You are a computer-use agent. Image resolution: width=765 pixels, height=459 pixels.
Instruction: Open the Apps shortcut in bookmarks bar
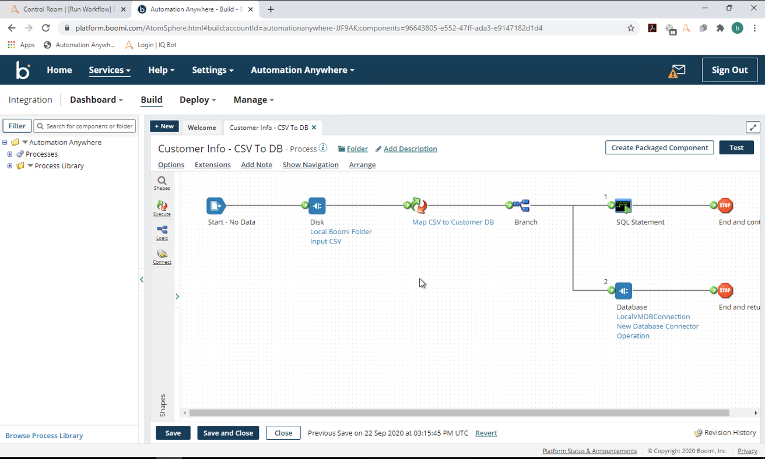22,45
